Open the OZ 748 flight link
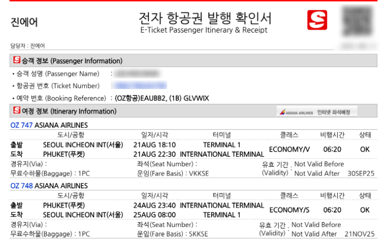This screenshot has height=241, width=387. coord(21,186)
